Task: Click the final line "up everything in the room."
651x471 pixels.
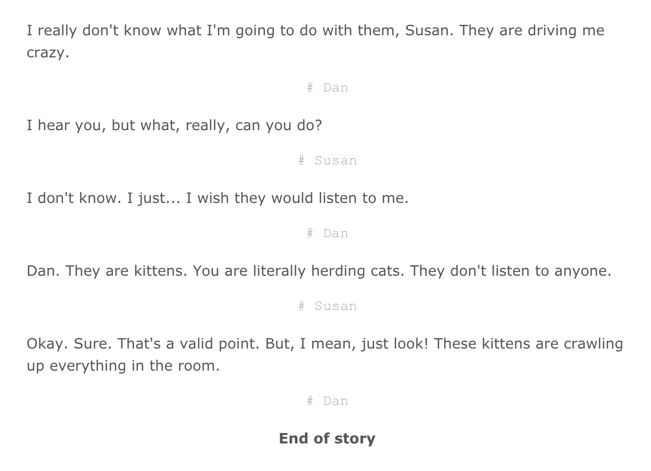Action: (x=123, y=366)
